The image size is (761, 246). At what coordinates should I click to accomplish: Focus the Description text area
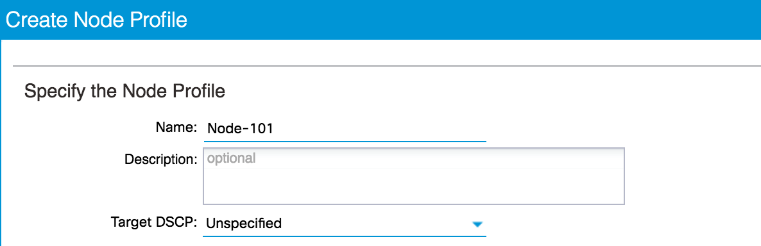click(x=413, y=176)
